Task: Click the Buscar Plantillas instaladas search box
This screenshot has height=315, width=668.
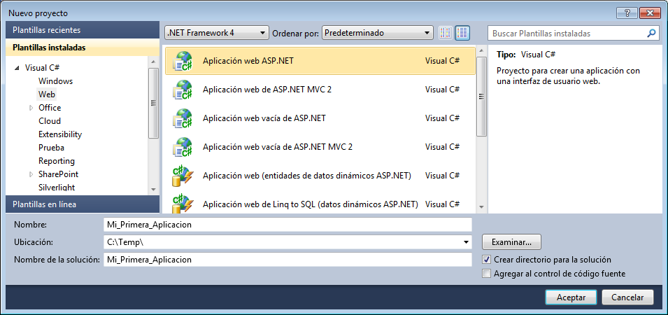Action: 574,33
